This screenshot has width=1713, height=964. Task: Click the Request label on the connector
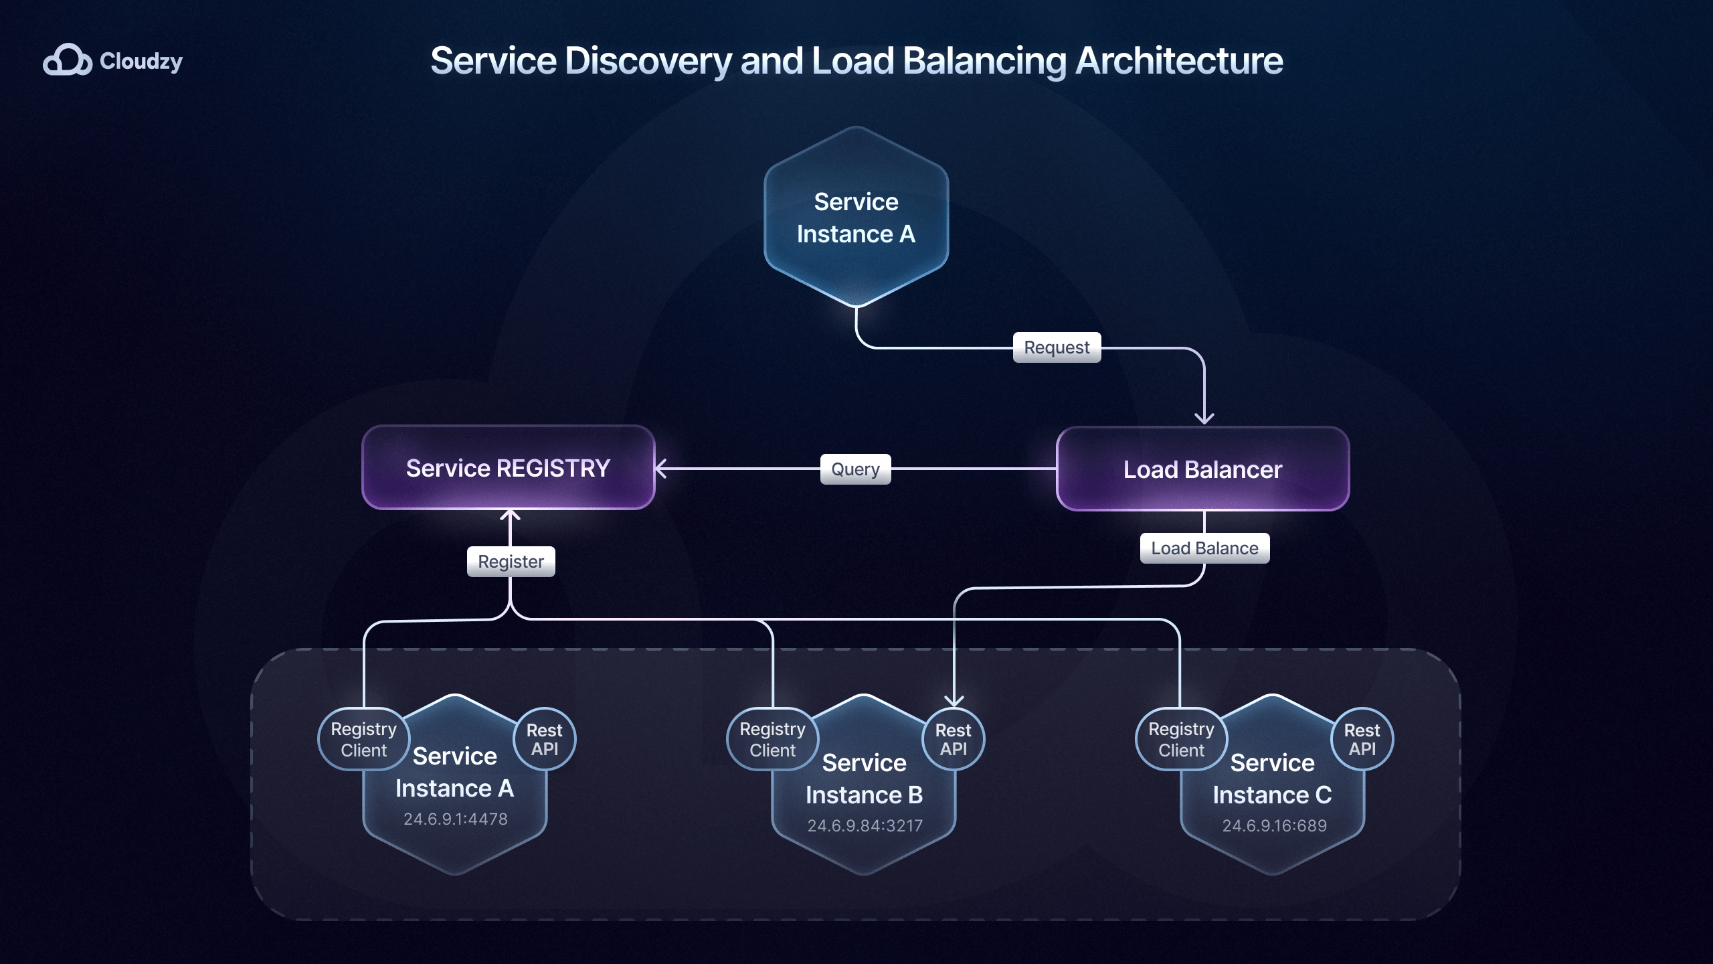click(x=1057, y=347)
